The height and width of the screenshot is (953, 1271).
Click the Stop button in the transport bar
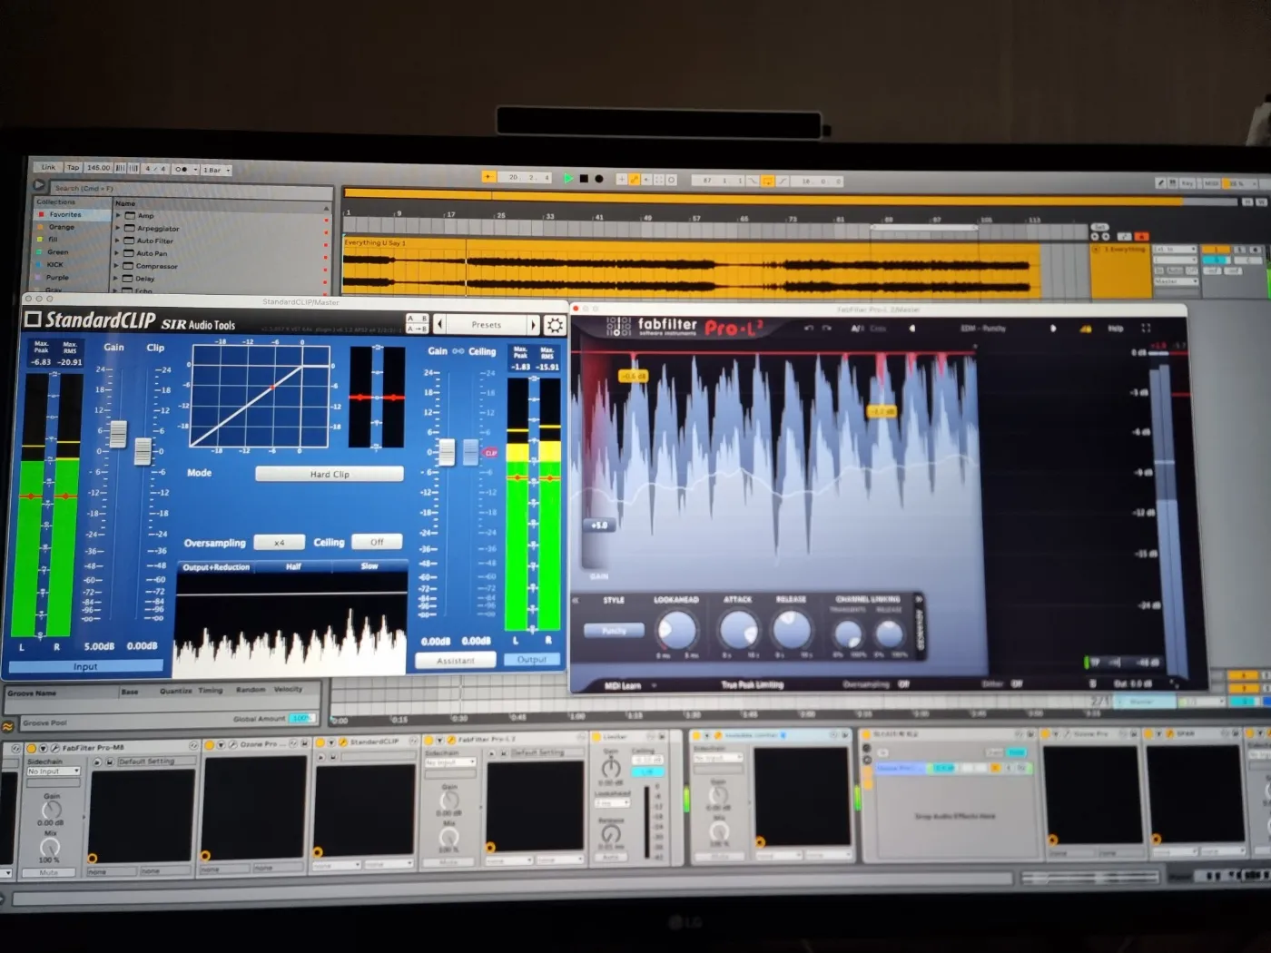[x=584, y=179]
